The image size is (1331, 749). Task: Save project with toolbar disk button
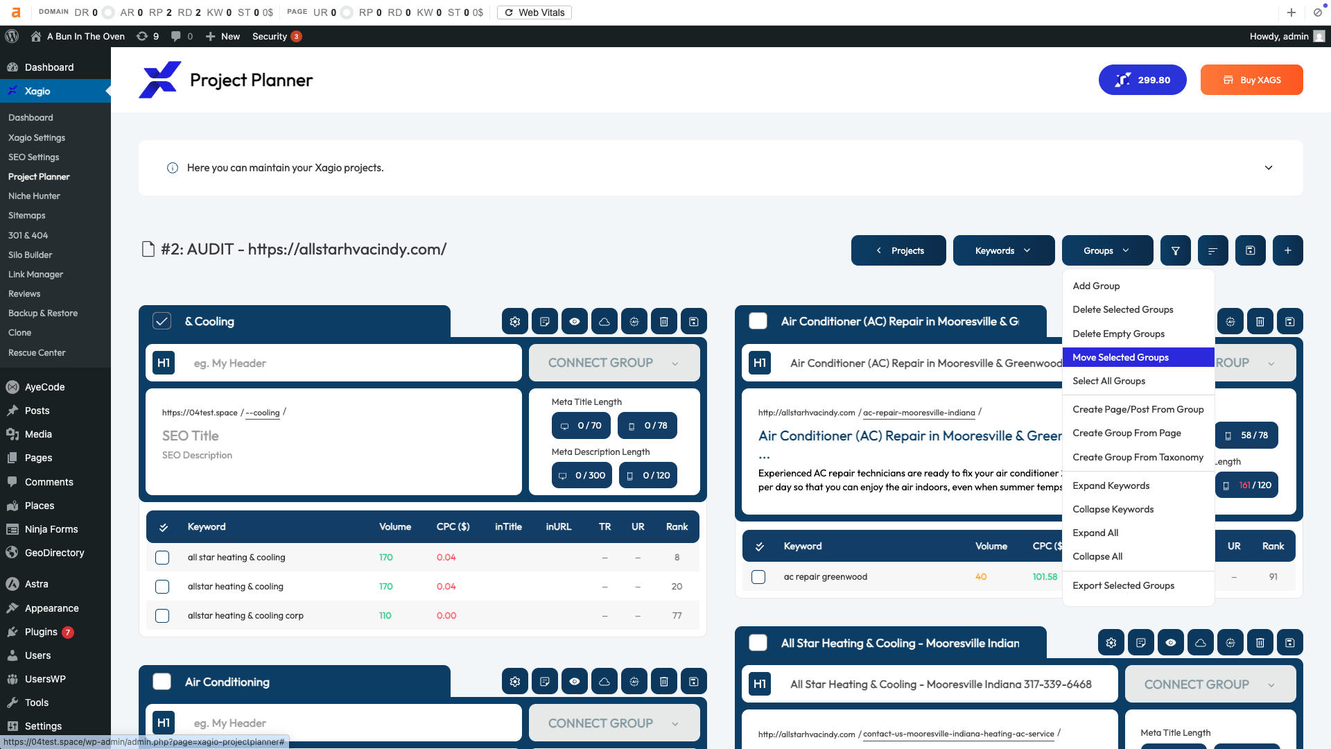[x=1250, y=250]
